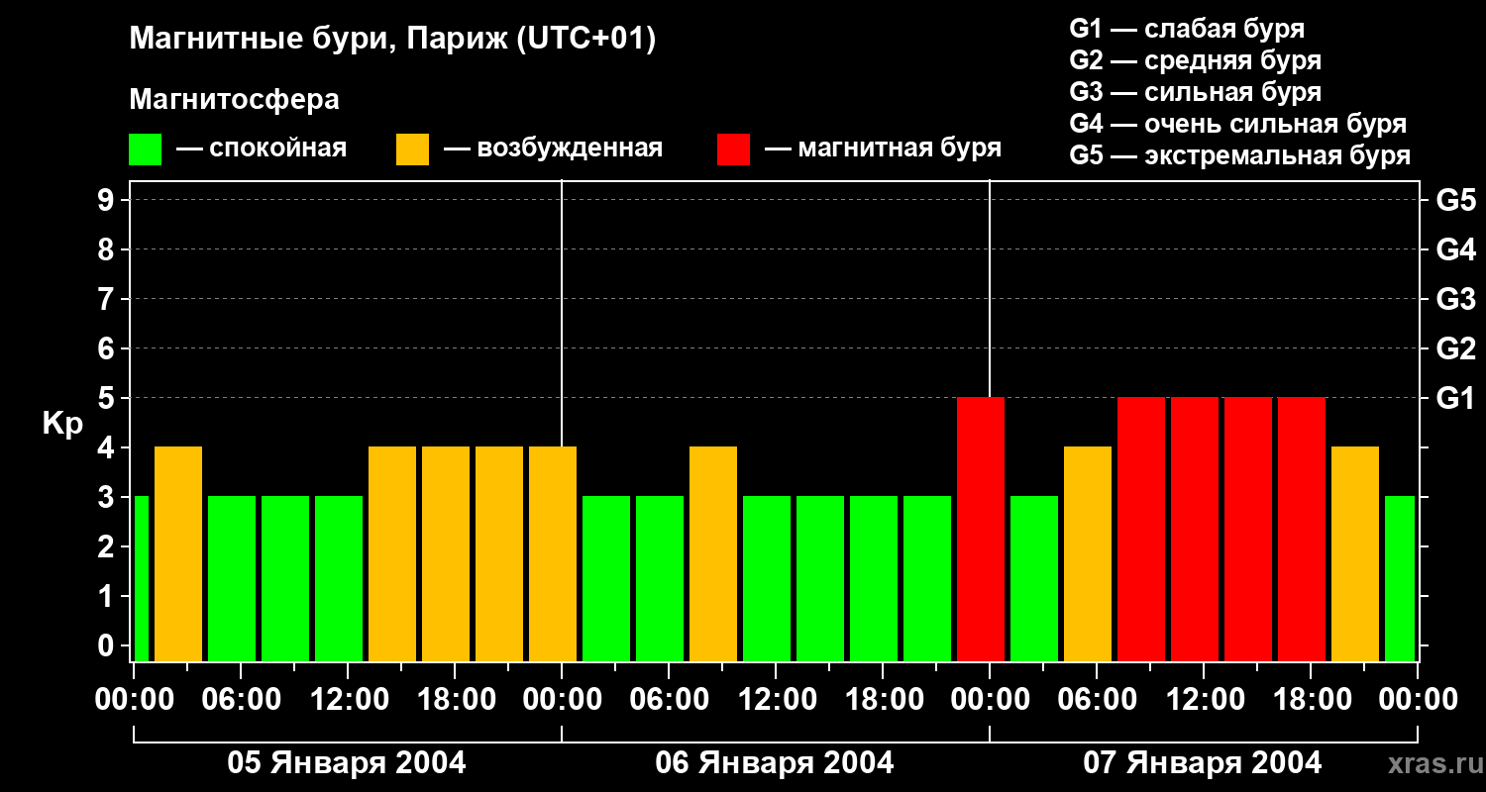Click green bar crossing 12:00 on 05 Января
This screenshot has height=792, width=1486.
tap(339, 579)
